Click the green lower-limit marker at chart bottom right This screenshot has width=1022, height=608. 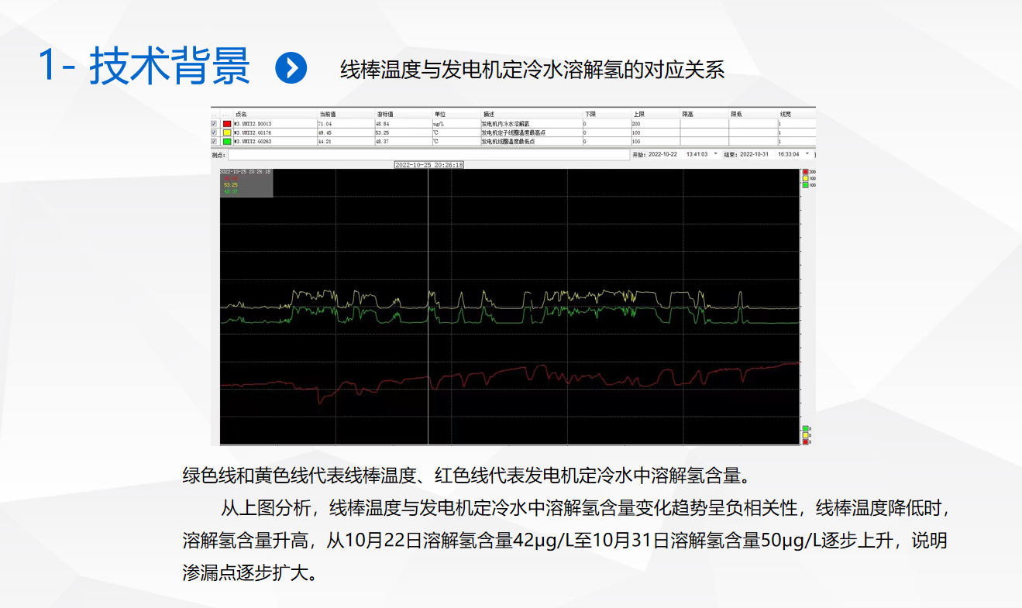(x=806, y=428)
